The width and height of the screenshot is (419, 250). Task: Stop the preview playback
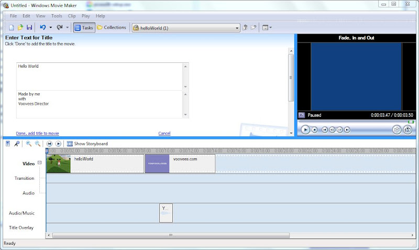(x=315, y=129)
